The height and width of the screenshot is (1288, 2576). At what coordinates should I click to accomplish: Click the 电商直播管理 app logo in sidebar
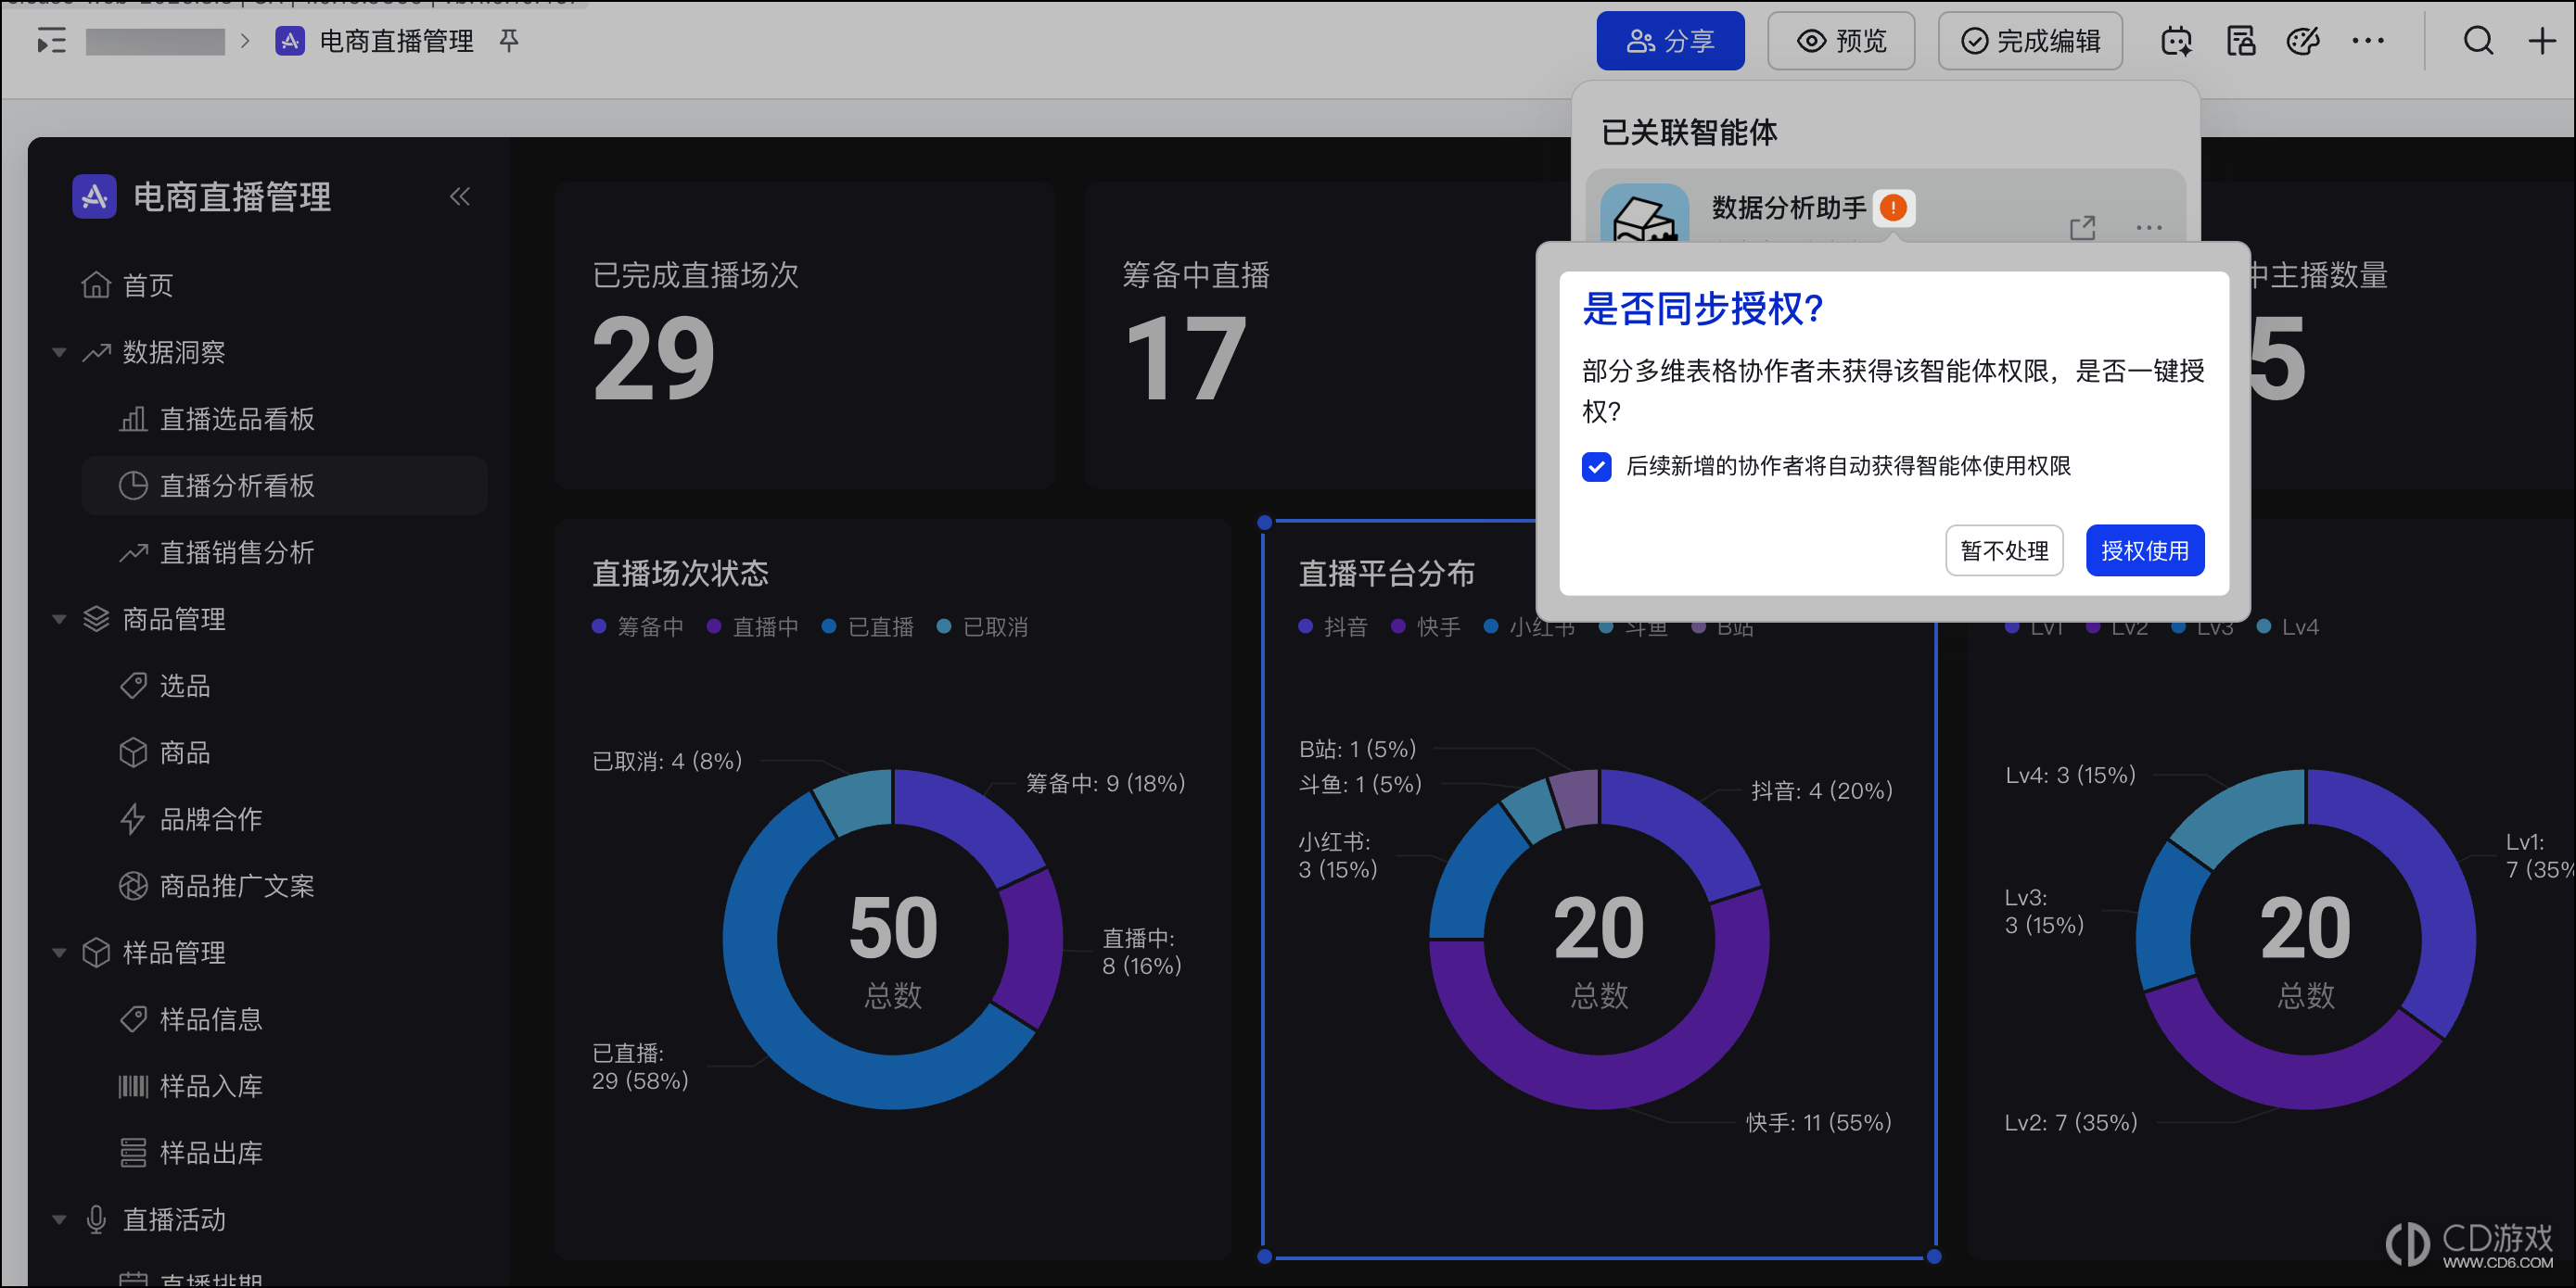coord(94,196)
